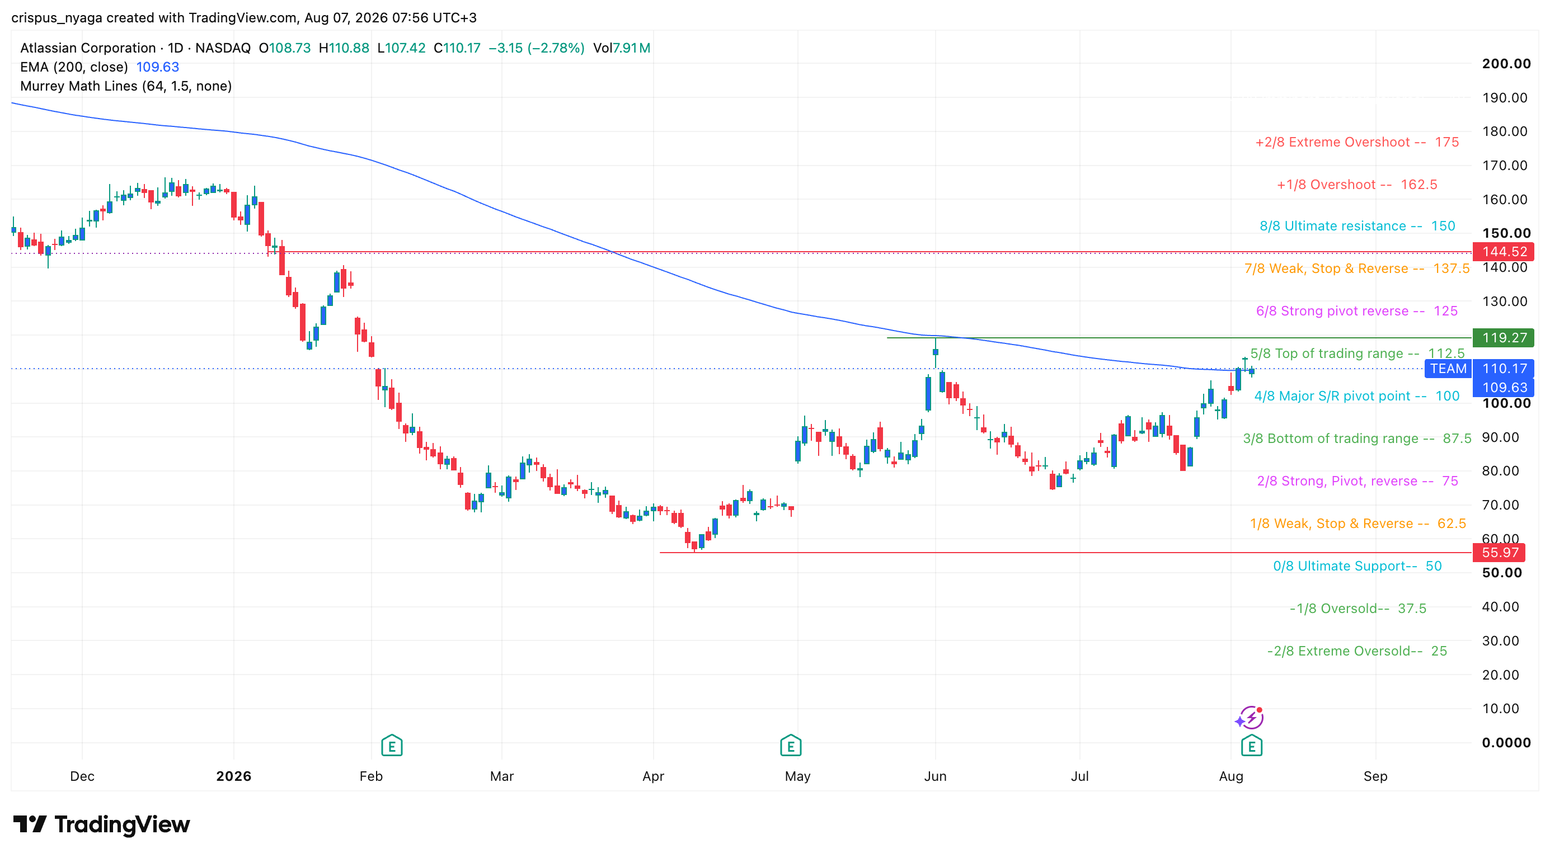Click the +2/8 Extreme Overshoot 175 label
This screenshot has width=1550, height=858.
coord(1357,142)
